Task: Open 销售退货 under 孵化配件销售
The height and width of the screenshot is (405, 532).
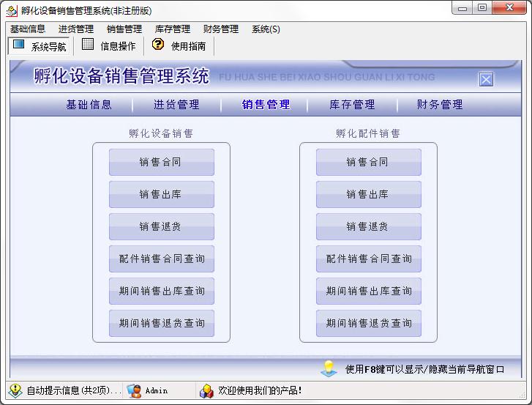Action: 369,226
